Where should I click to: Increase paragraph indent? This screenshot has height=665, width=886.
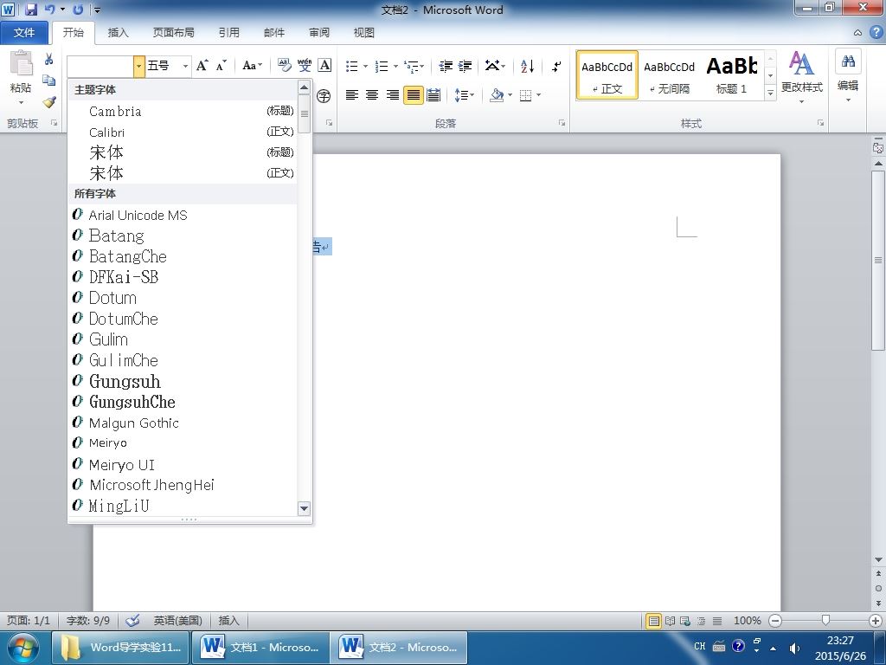click(x=465, y=66)
